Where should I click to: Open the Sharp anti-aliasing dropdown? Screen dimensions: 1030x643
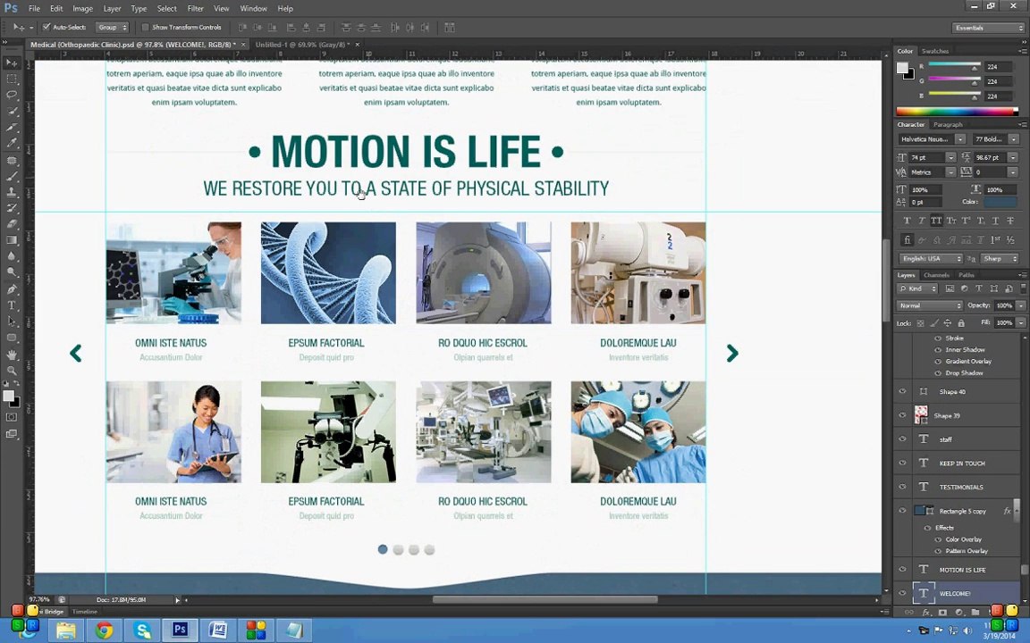tap(999, 259)
